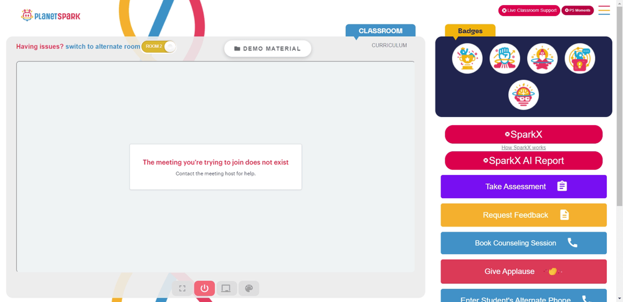Choose the podium speaker badge
The image size is (623, 302).
point(579,59)
